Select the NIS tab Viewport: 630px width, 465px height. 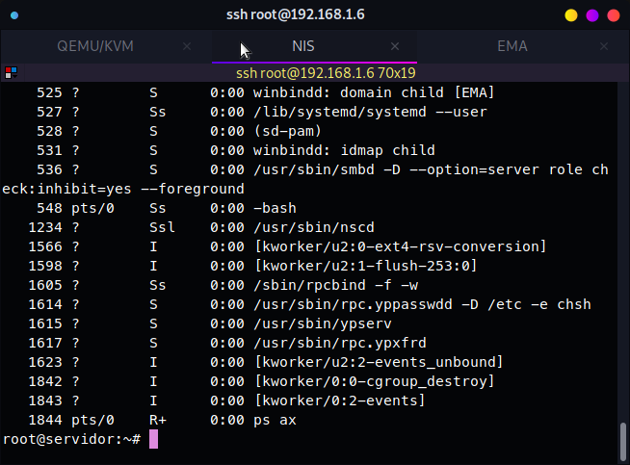click(303, 46)
